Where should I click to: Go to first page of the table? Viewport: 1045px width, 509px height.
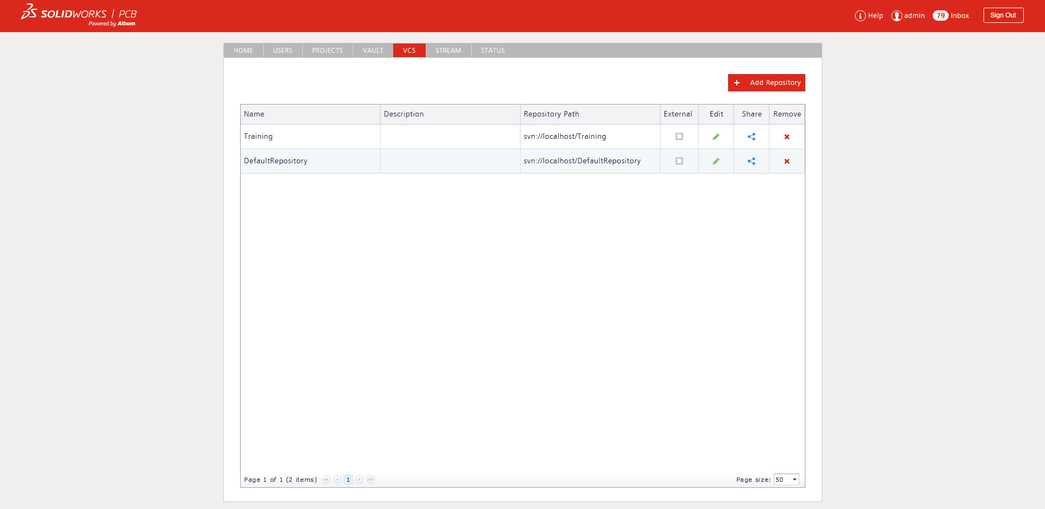[x=326, y=480]
